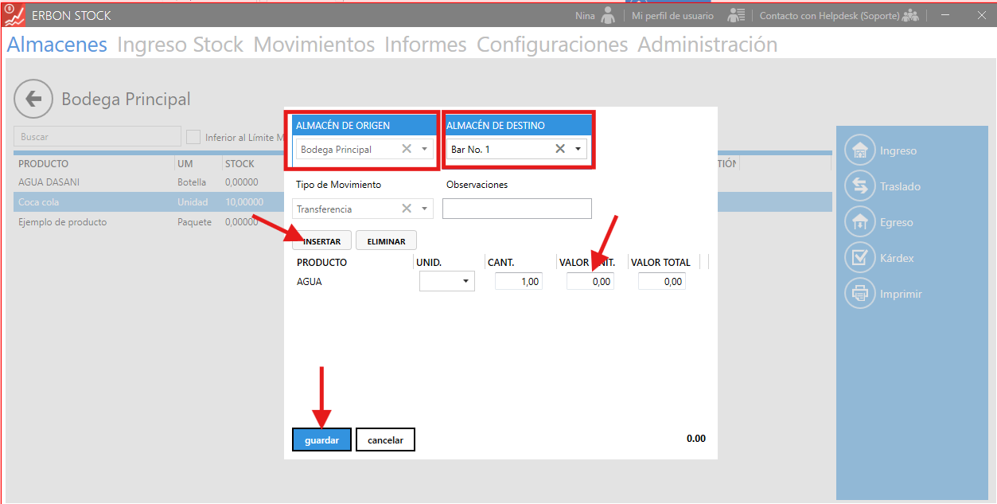Click the Nina user profile icon
This screenshot has height=504, width=997.
pos(608,15)
